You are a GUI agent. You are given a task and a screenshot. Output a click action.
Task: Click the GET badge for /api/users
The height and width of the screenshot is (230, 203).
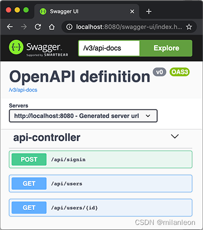[29, 184]
